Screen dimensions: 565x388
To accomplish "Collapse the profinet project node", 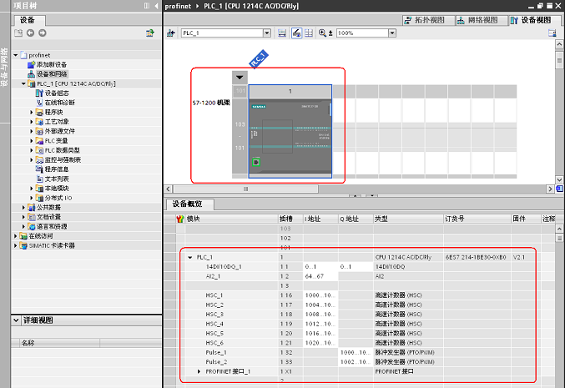I will coord(16,55).
